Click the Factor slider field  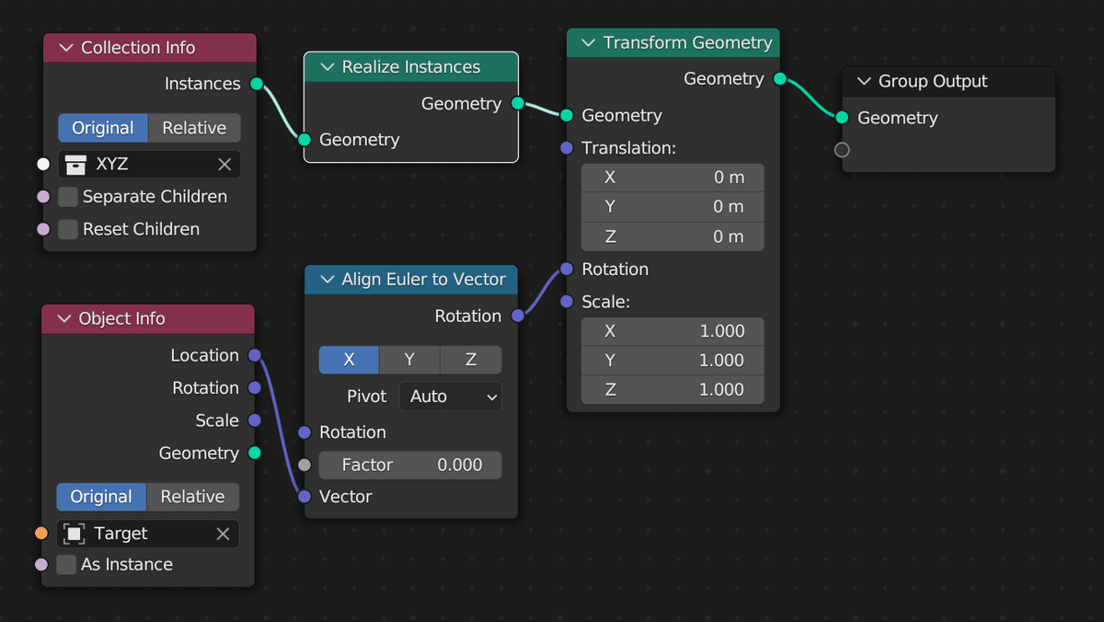[x=410, y=465]
